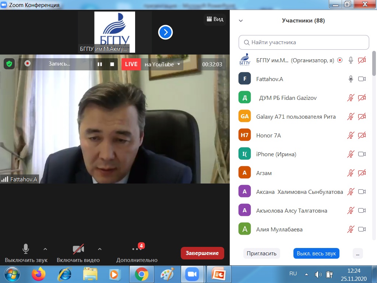This screenshot has width=377, height=283.
Task: Expand video options arrow beside camera
Action: (99, 249)
